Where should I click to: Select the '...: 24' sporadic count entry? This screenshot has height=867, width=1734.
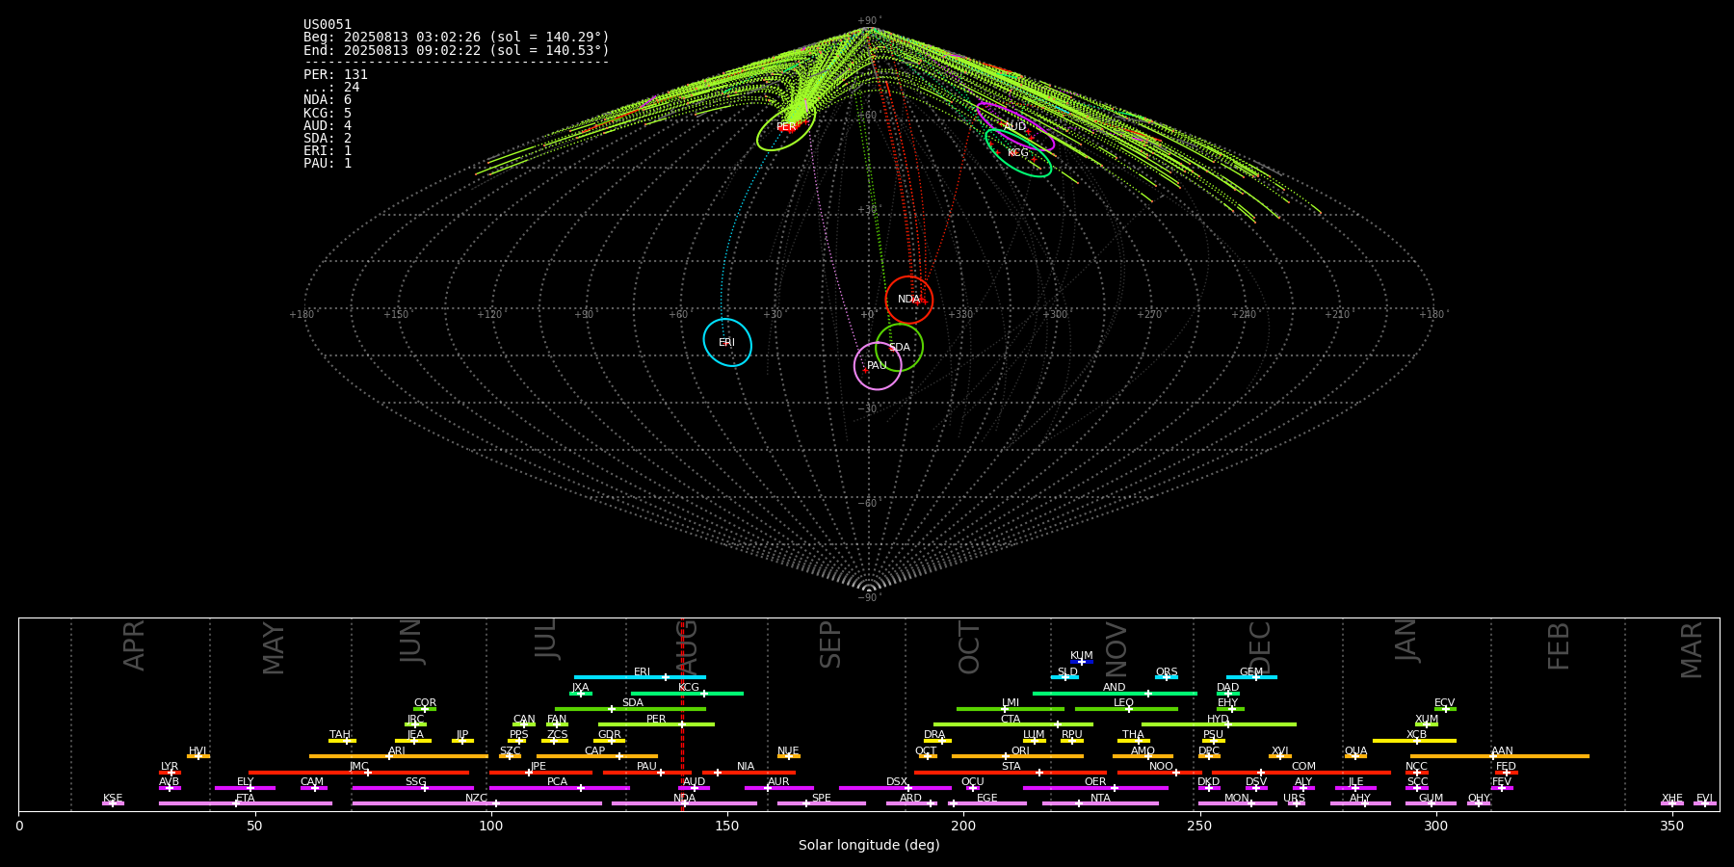tap(331, 87)
